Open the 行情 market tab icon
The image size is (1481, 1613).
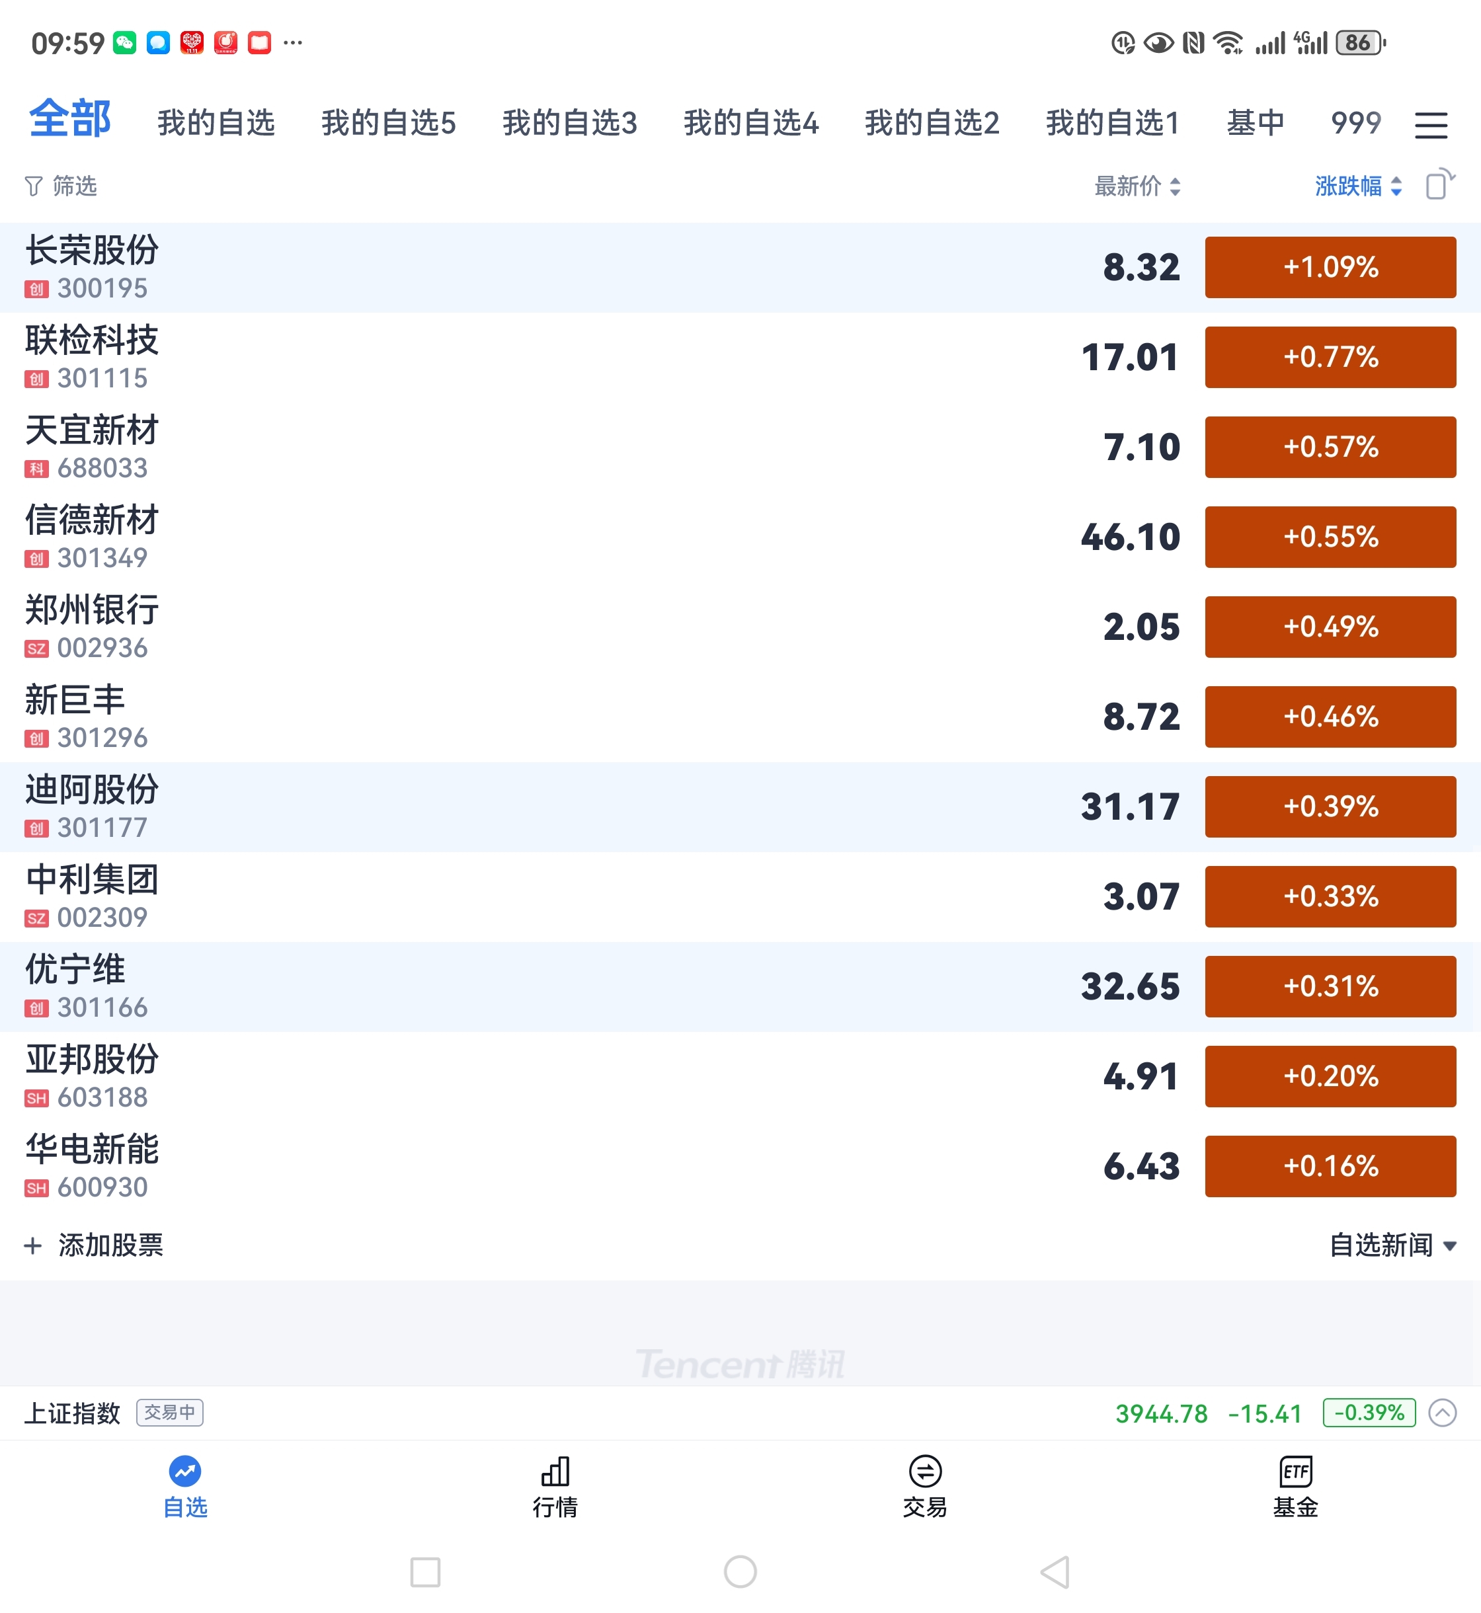[x=555, y=1471]
